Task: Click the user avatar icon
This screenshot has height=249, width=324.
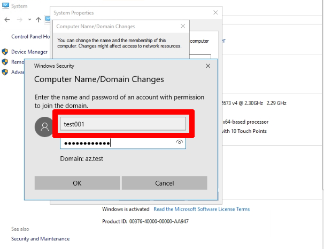Action: [x=44, y=127]
